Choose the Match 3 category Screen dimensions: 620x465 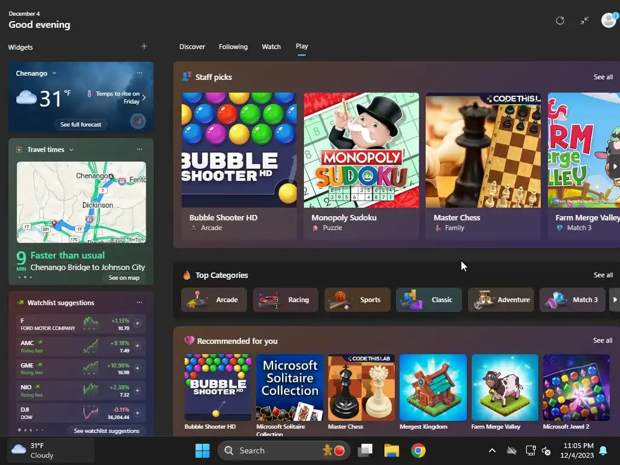(x=572, y=300)
